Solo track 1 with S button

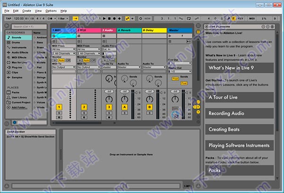(x=59, y=113)
